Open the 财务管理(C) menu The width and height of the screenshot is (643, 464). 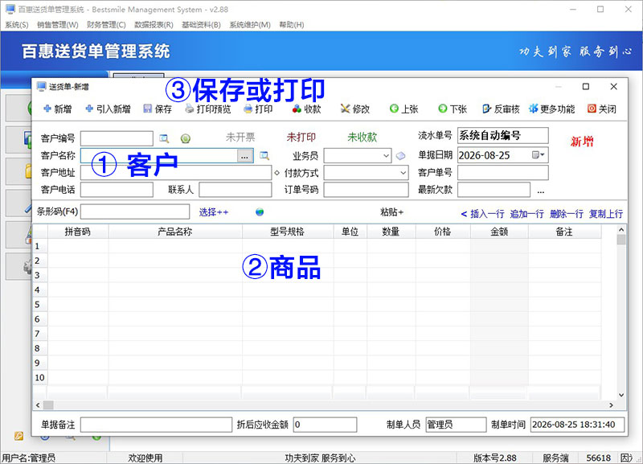click(x=106, y=25)
